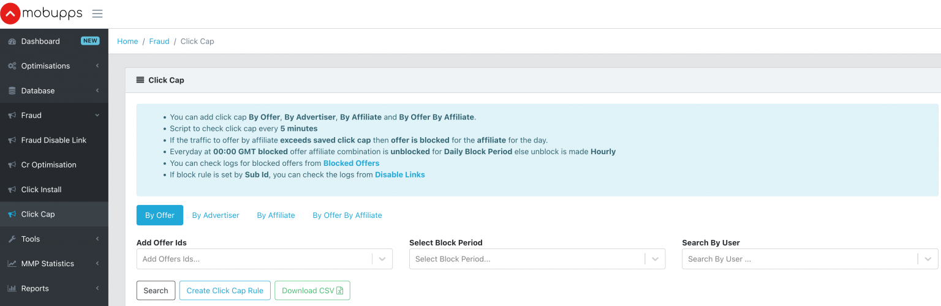The width and height of the screenshot is (941, 306).
Task: Click the Click Cap panel list icon
Action: (x=140, y=80)
